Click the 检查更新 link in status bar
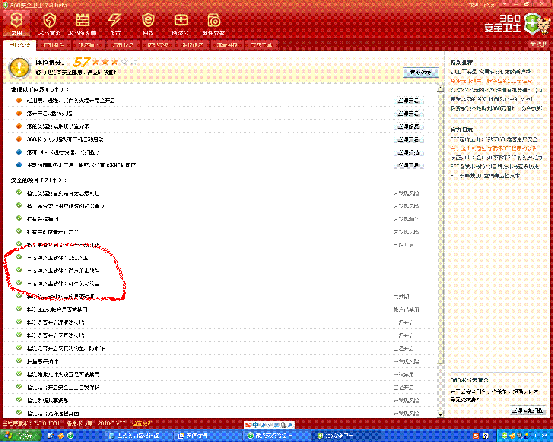The height and width of the screenshot is (442, 553). pyautogui.click(x=142, y=423)
